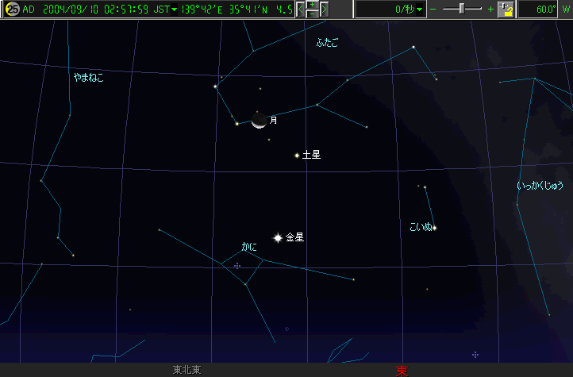Image resolution: width=573 pixels, height=377 pixels.
Task: Click the slider plus sign
Action: 490,10
